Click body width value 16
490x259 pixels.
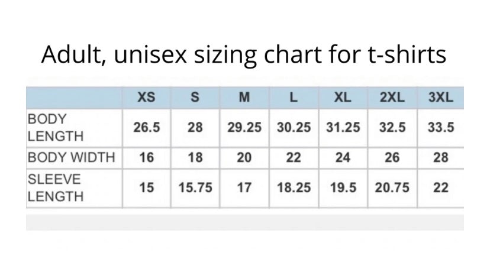[147, 157]
